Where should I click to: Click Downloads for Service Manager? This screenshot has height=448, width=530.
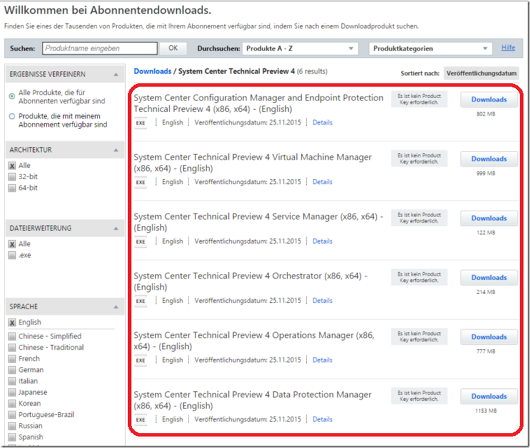point(489,218)
